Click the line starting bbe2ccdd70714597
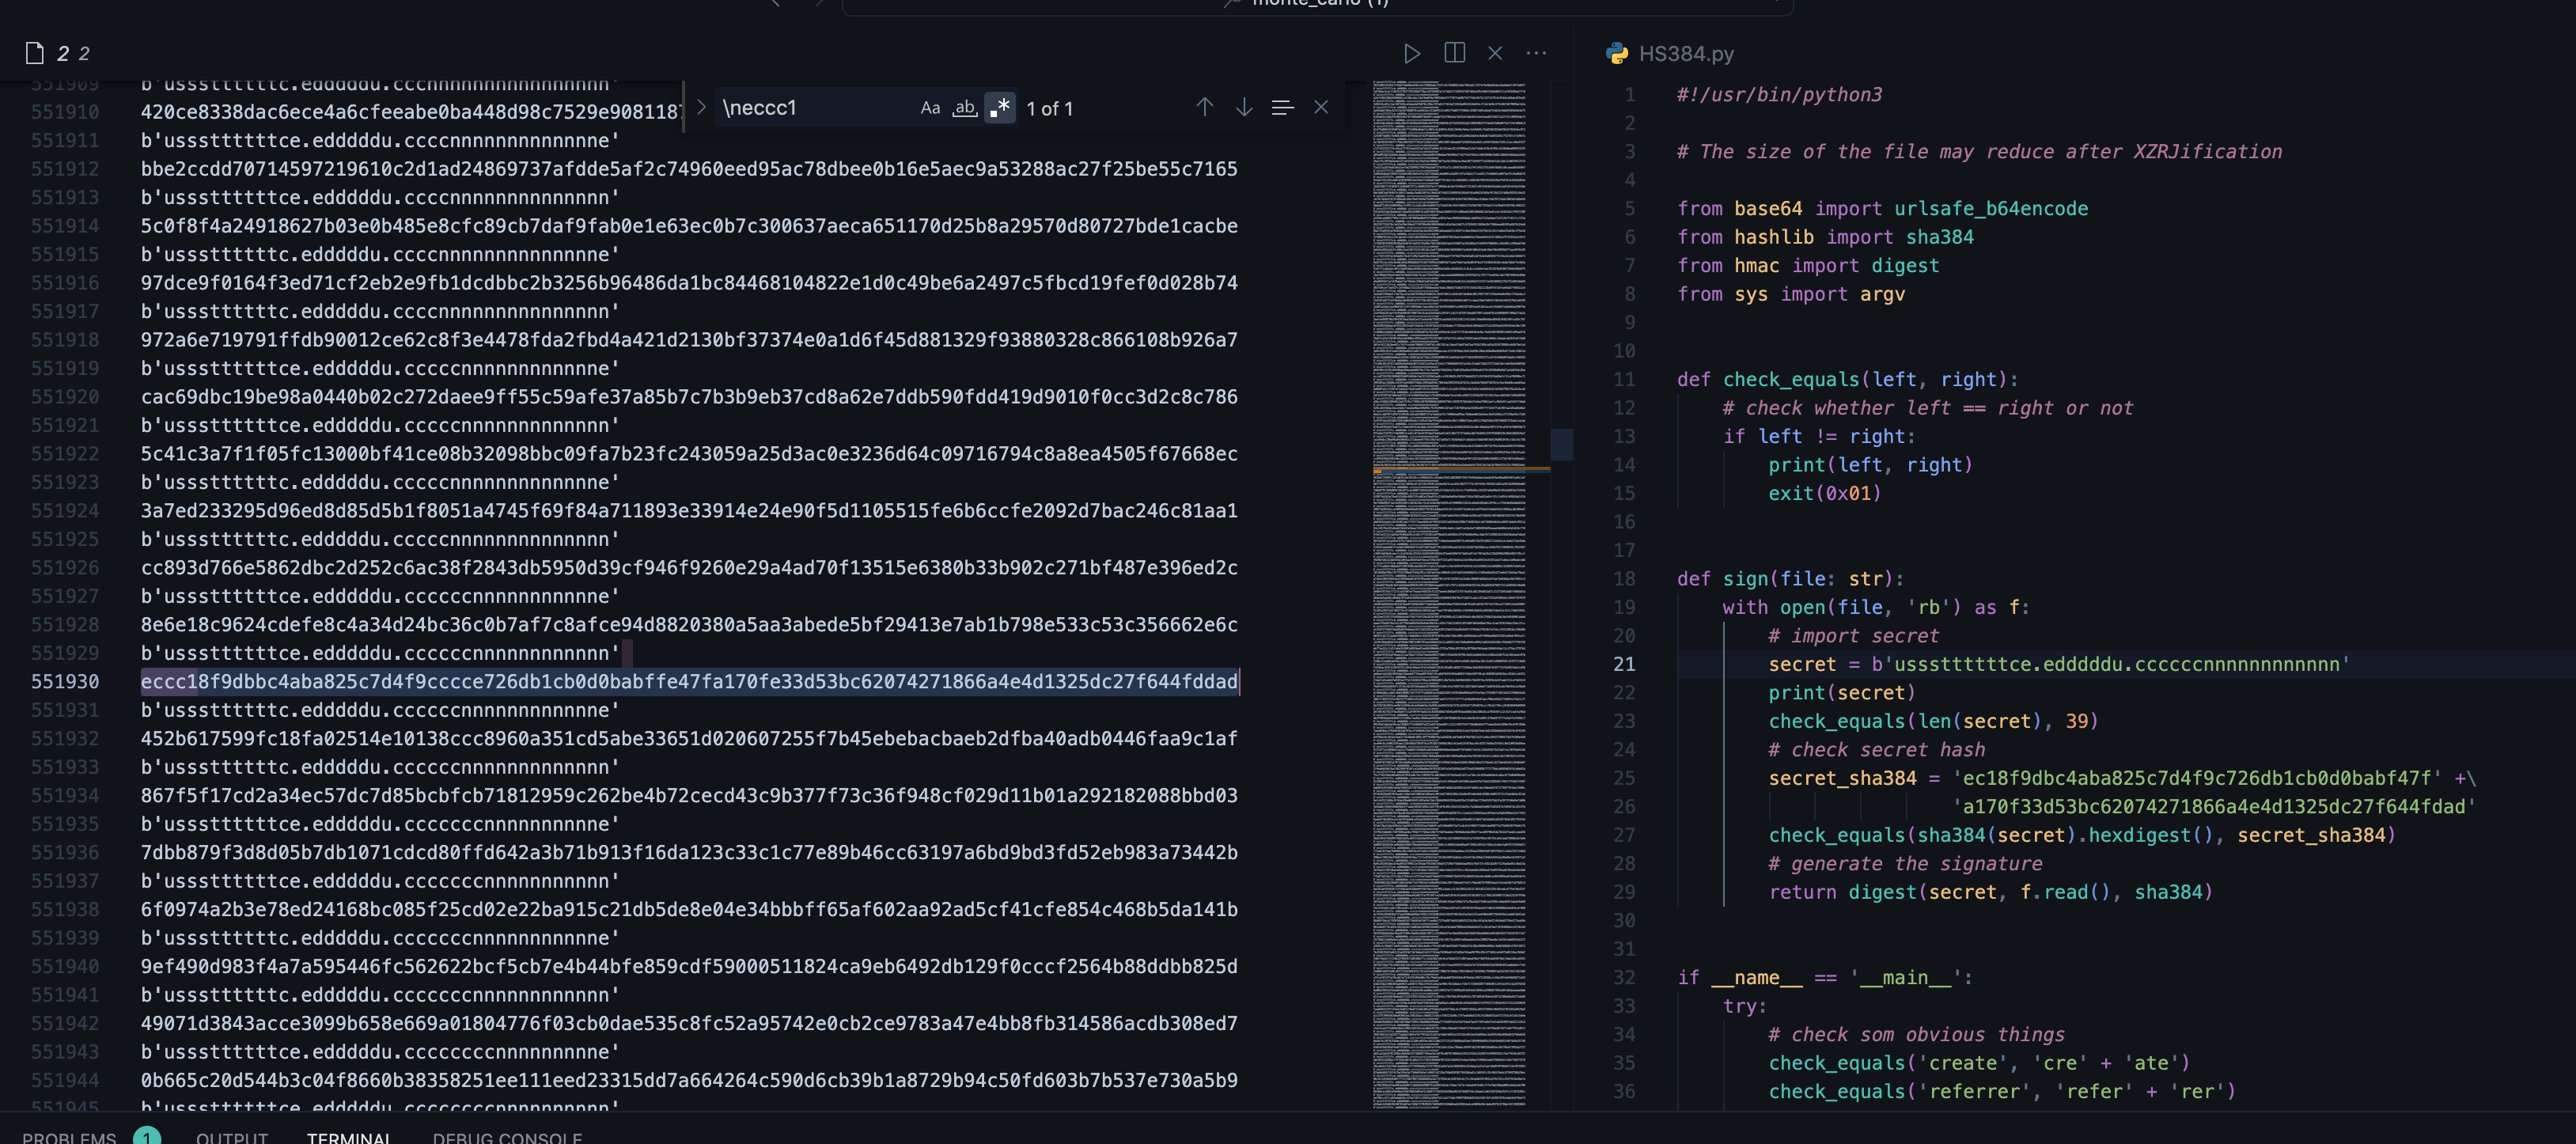The image size is (2576, 1144). [x=689, y=168]
